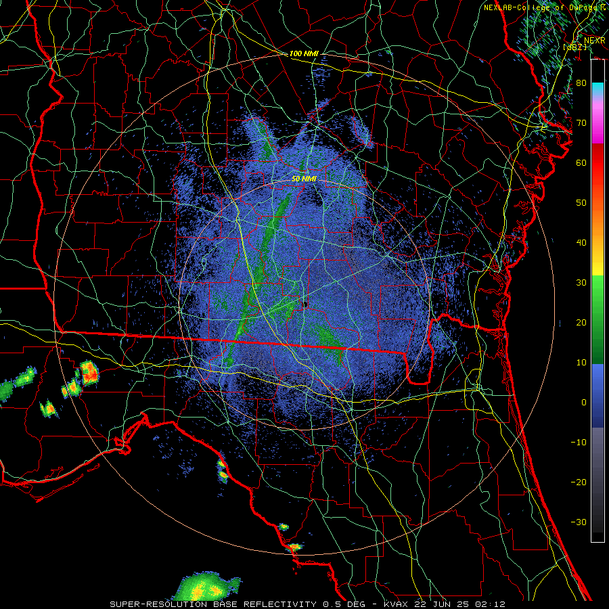Select the 70 value on dBZ scale

(581, 122)
